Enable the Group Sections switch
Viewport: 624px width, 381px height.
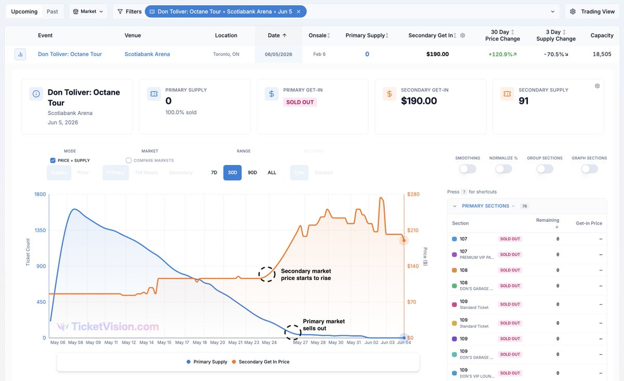pyautogui.click(x=544, y=169)
